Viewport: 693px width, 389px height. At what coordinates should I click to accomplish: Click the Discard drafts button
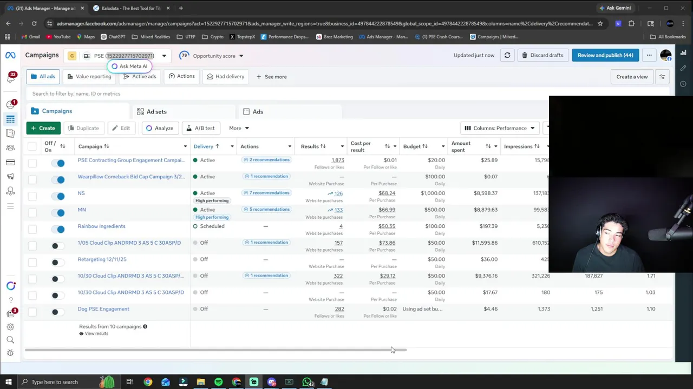click(x=542, y=55)
